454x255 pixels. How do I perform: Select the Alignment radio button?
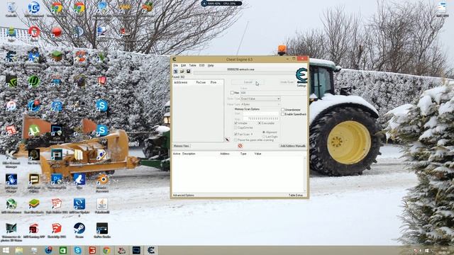pyautogui.click(x=264, y=132)
